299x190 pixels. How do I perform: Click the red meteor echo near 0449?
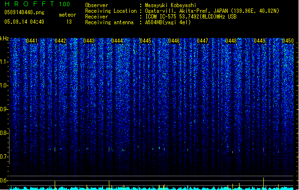pyautogui.click(x=263, y=150)
